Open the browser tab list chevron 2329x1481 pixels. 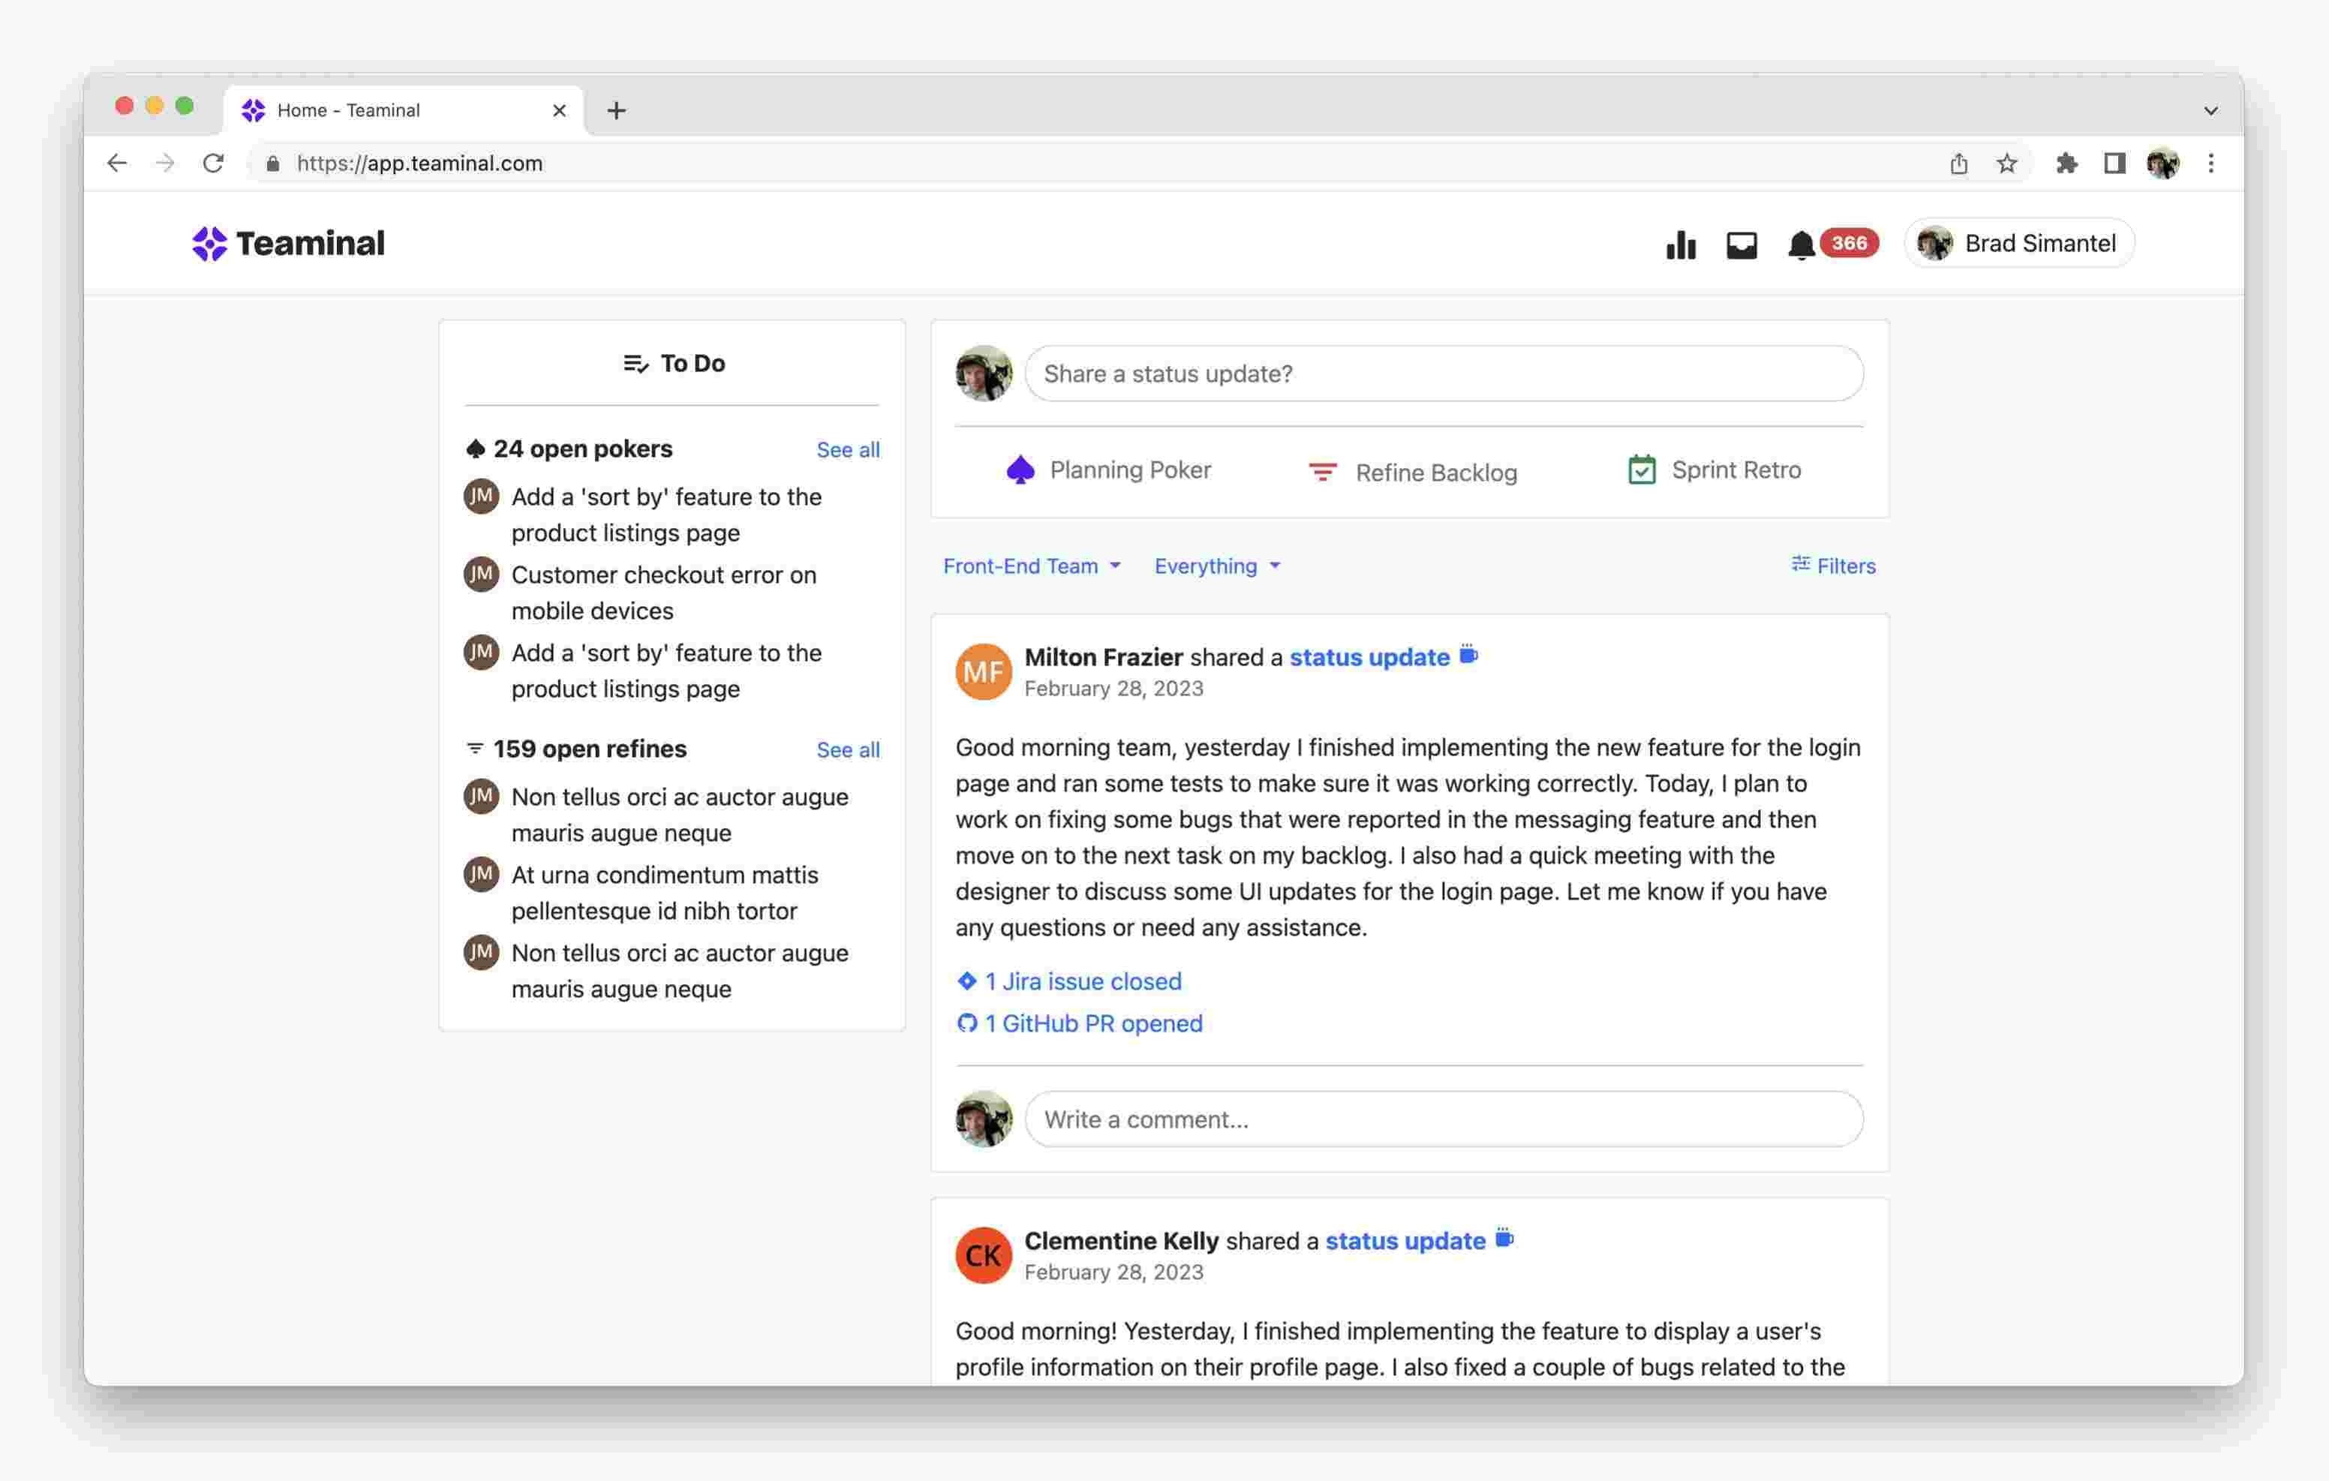[x=2210, y=110]
